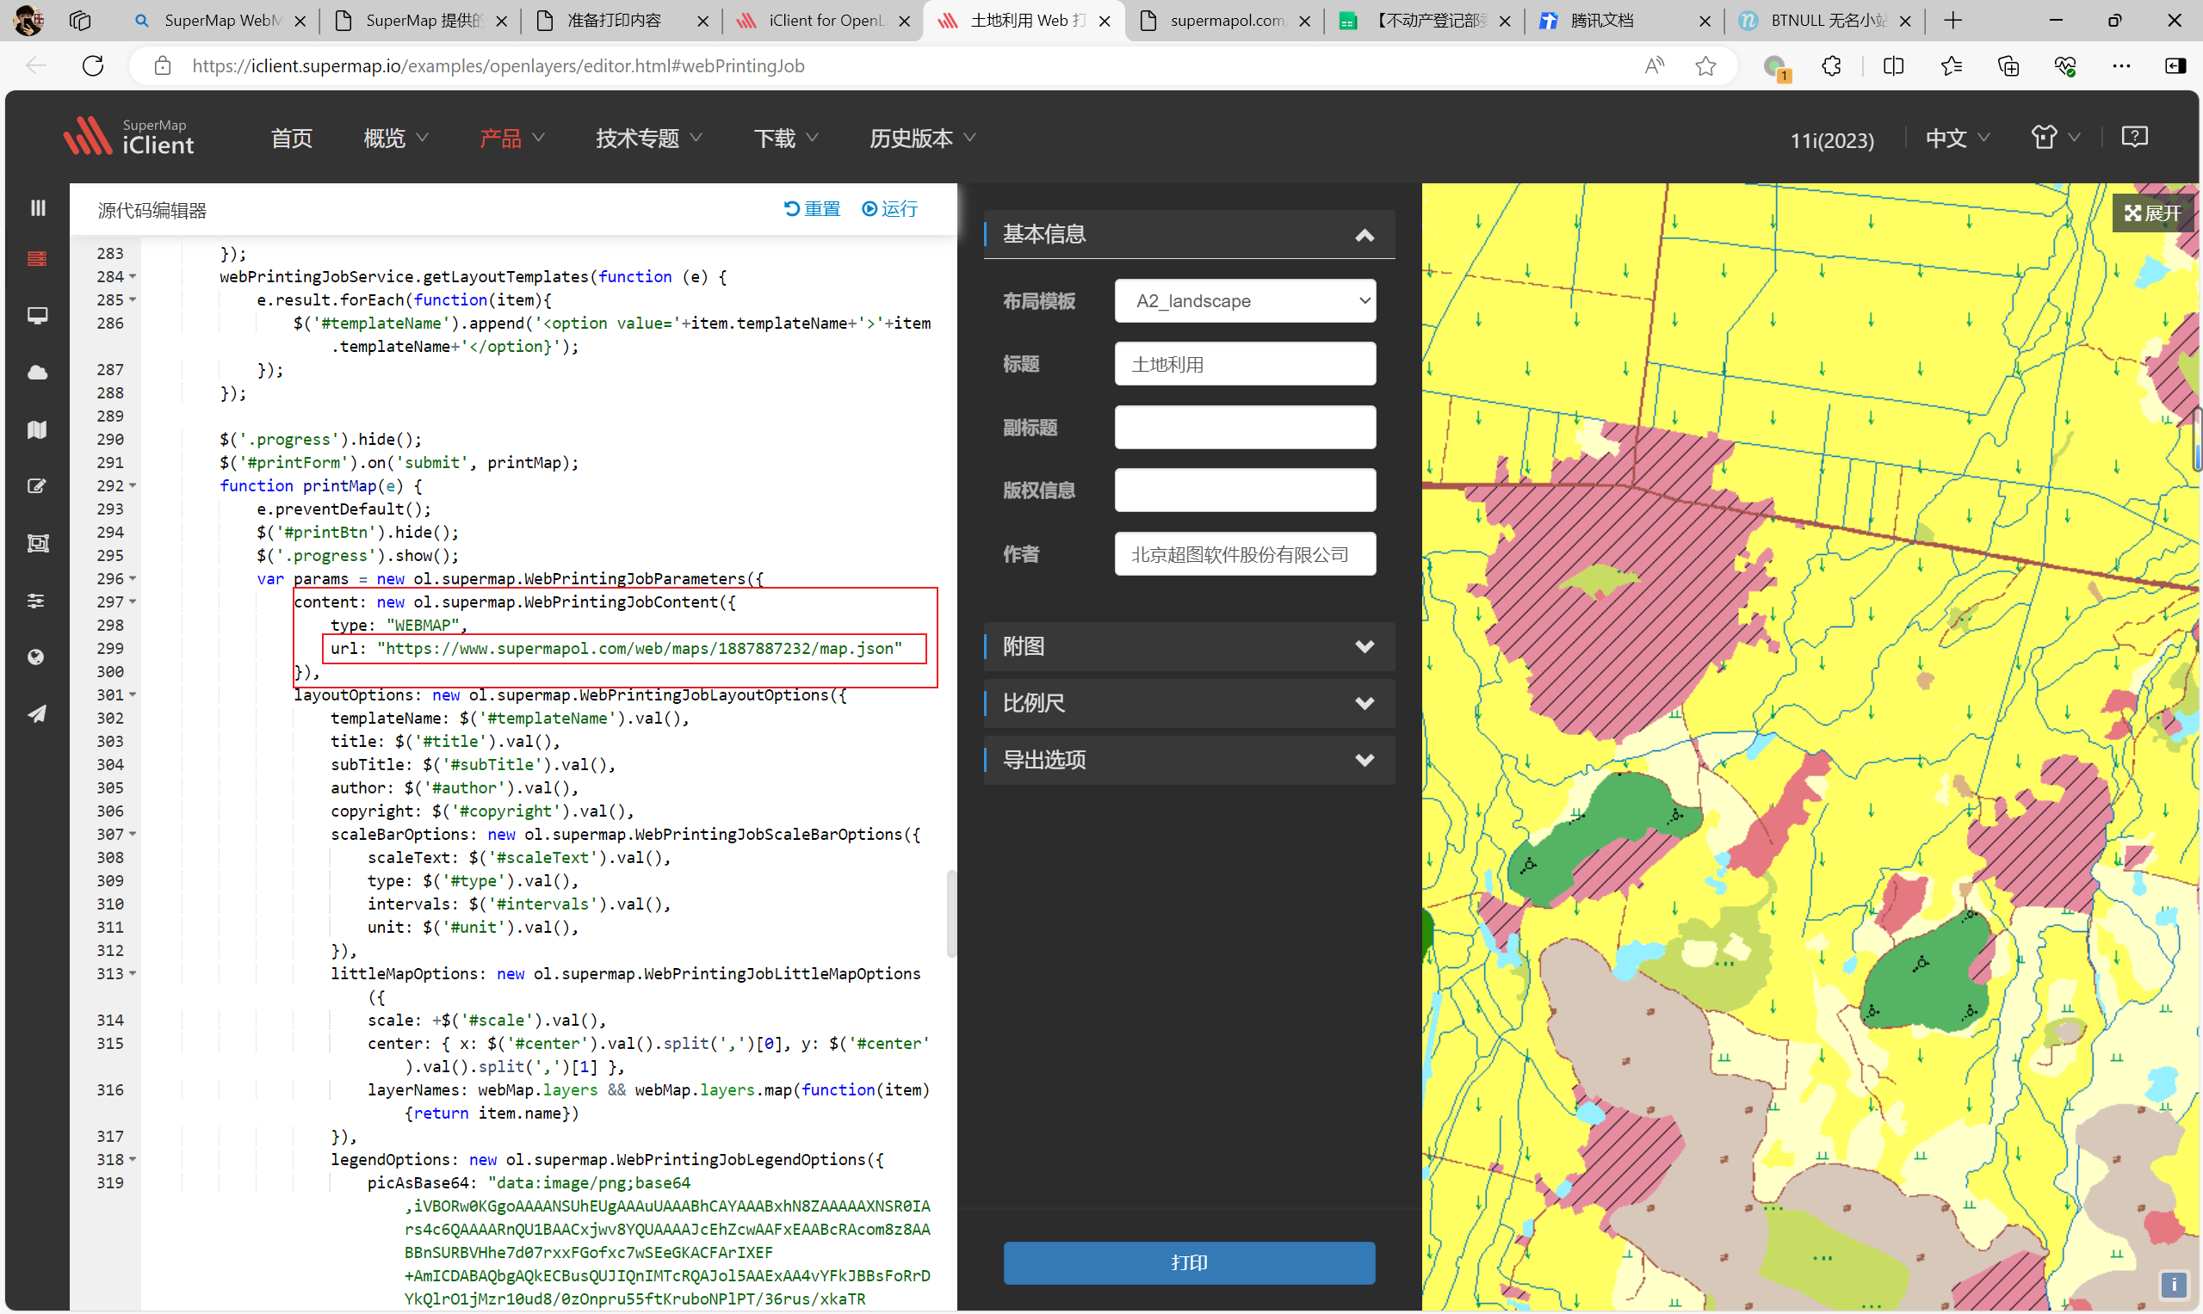Click the sliders icon in left sidebar

click(x=37, y=601)
